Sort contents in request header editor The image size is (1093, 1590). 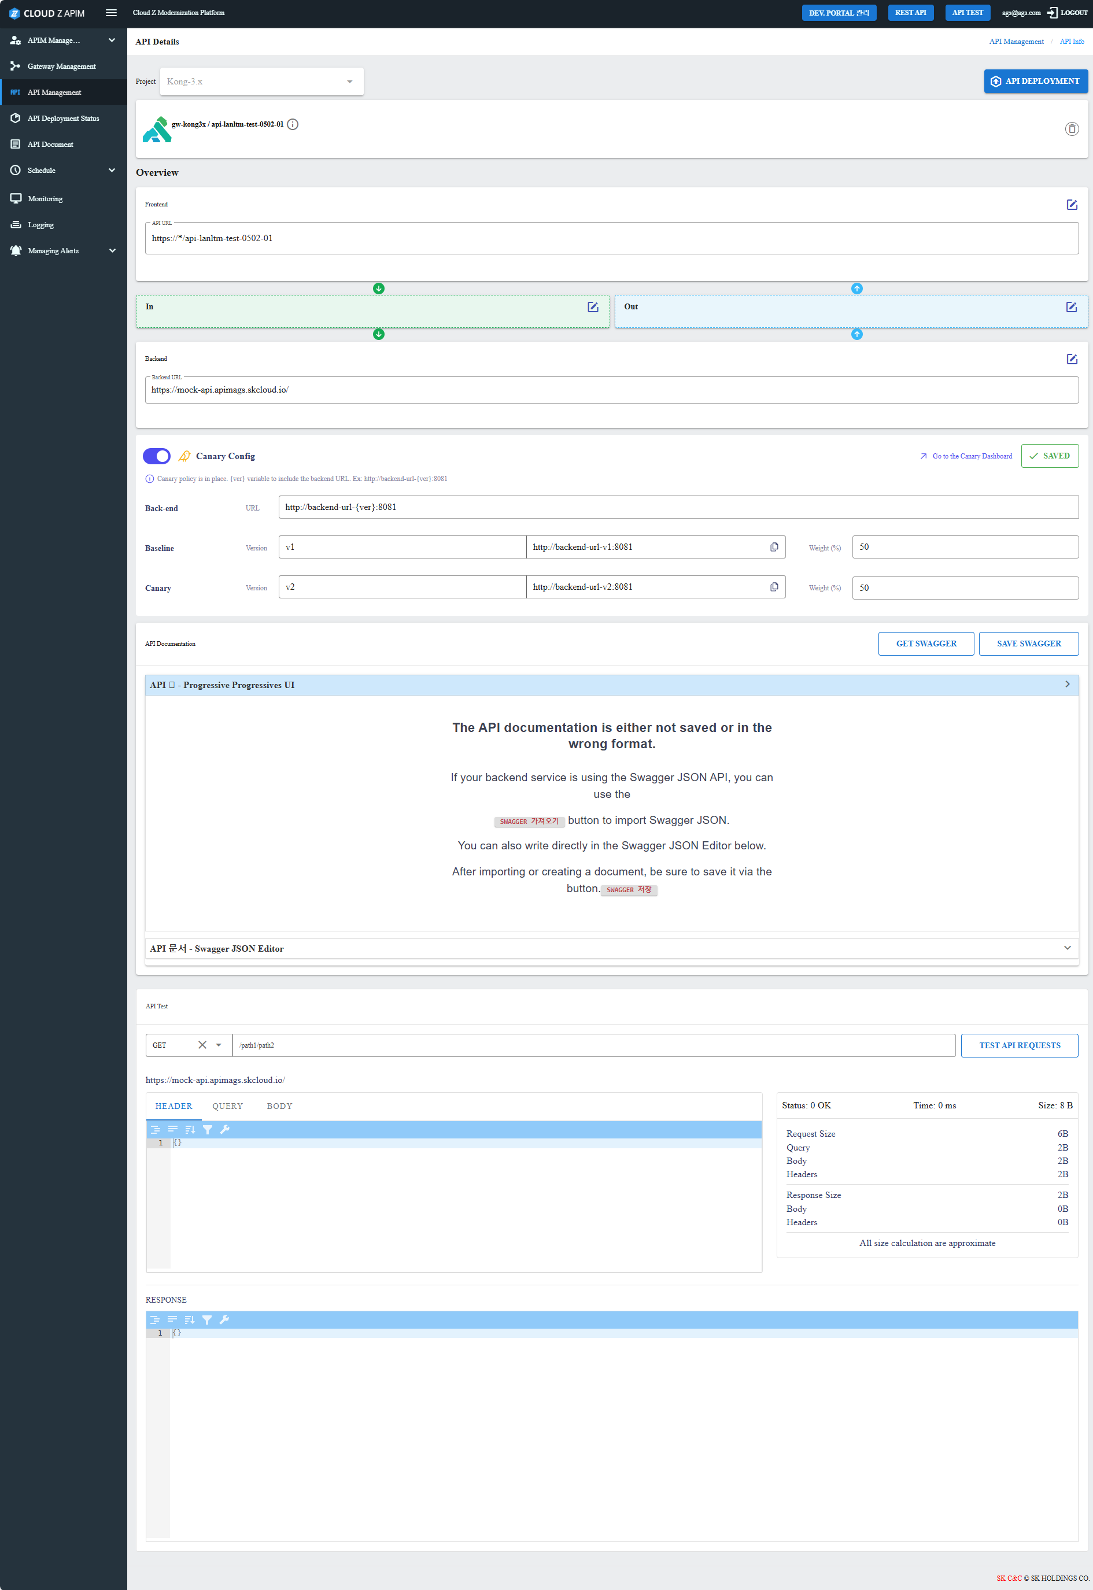click(x=190, y=1130)
